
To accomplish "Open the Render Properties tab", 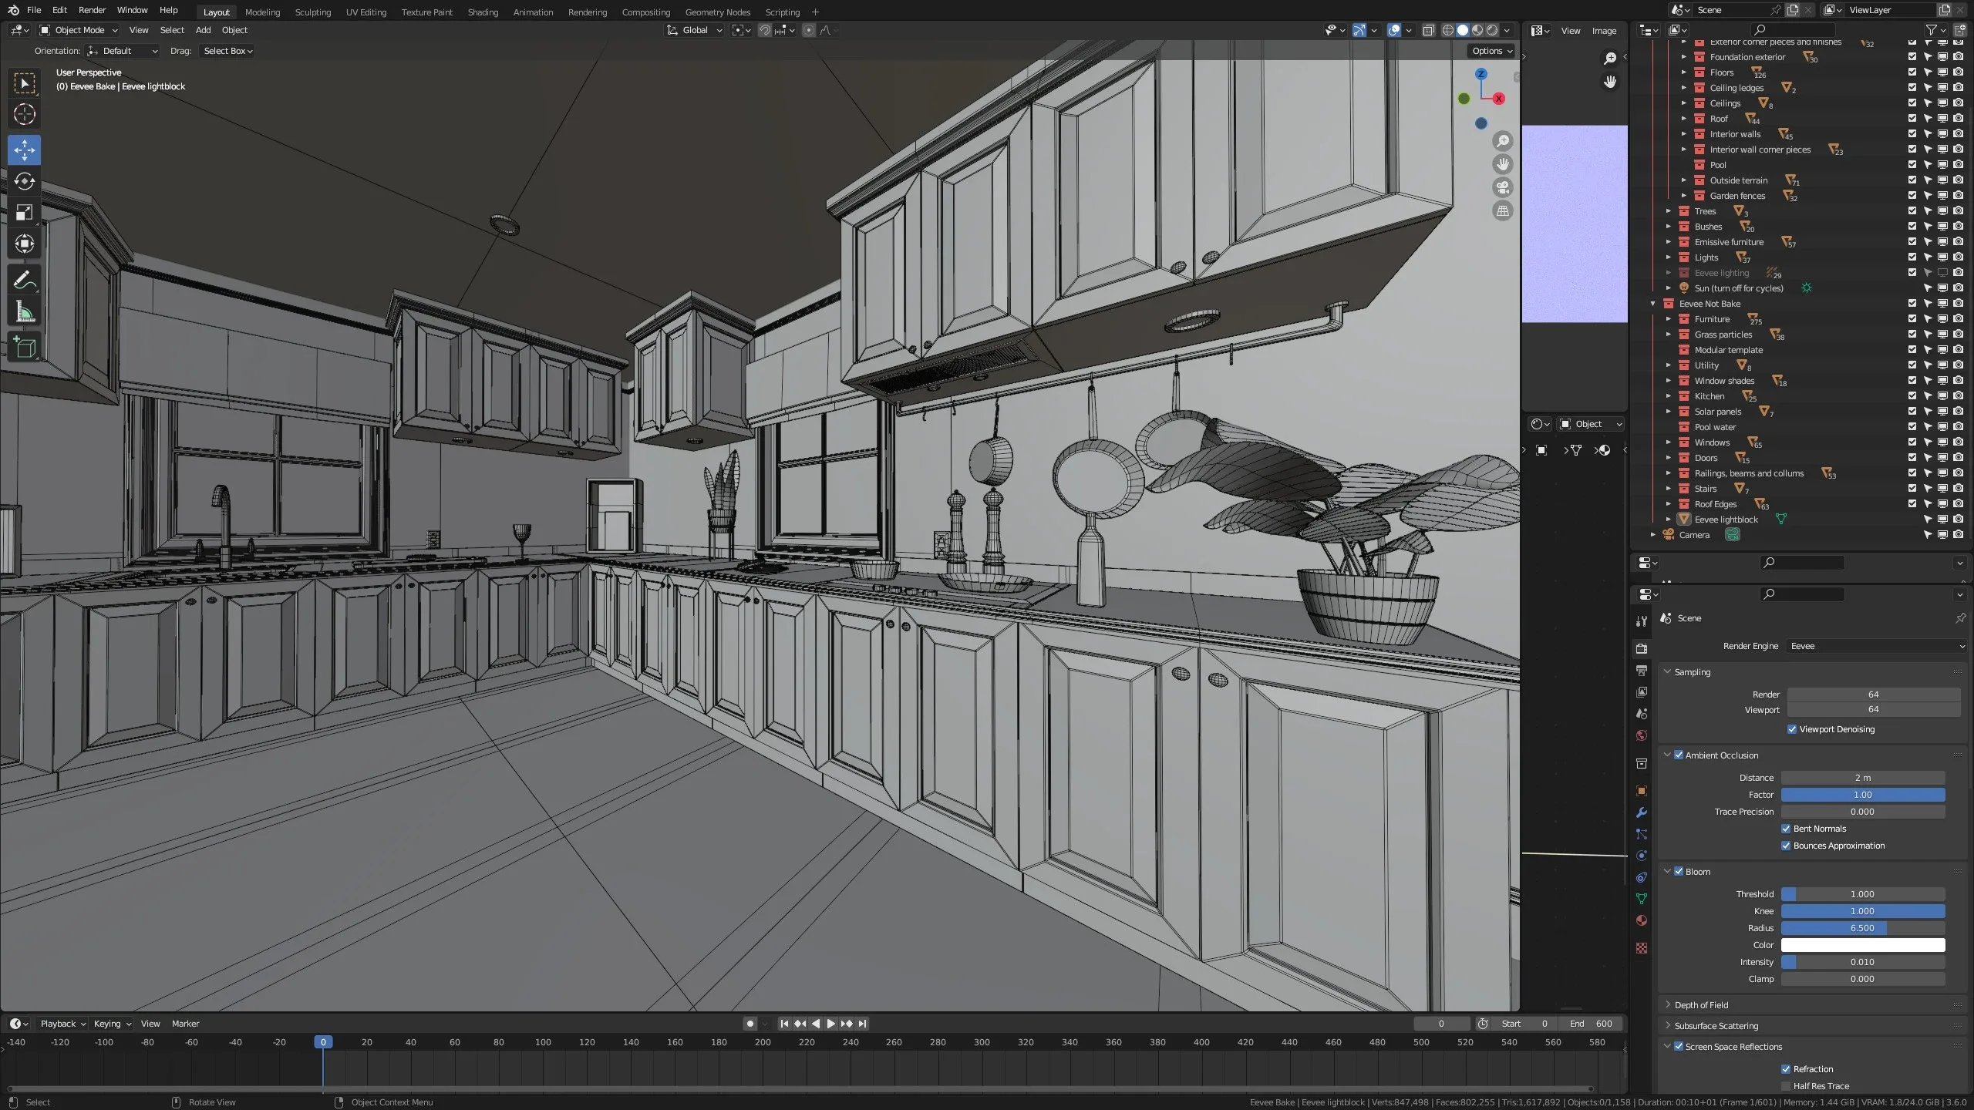I will pyautogui.click(x=1641, y=648).
